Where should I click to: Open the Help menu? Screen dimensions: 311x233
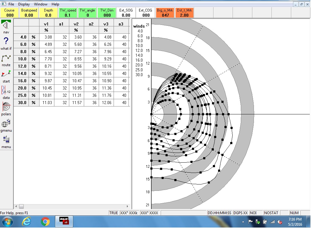coord(55,4)
